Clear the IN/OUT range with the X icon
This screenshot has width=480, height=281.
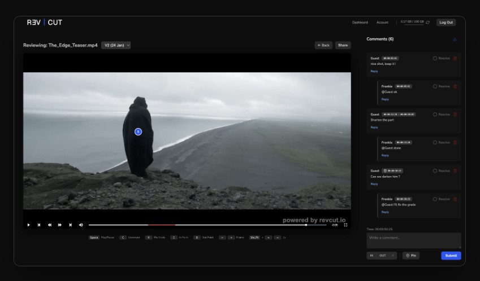tap(393, 256)
